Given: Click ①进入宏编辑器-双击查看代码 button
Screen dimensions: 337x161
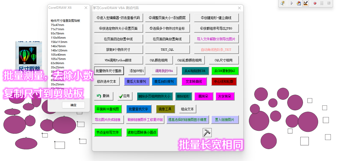Looking at the screenshot, I should 119,18.
